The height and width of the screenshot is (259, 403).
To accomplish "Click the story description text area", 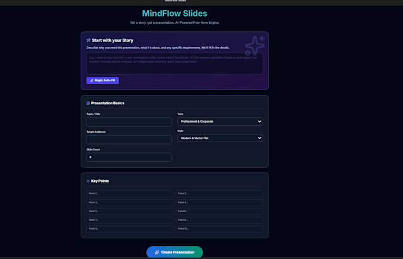I will (175, 63).
